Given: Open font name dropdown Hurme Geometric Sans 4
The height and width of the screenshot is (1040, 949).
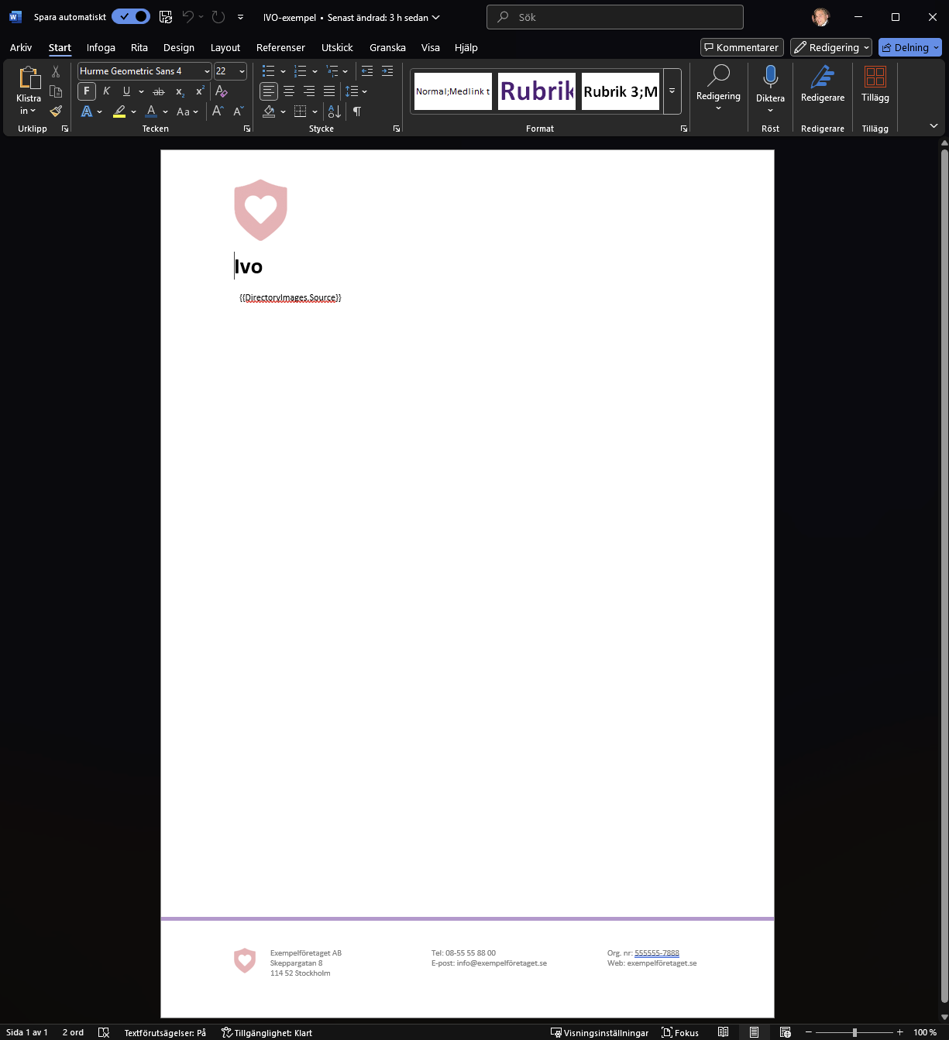Looking at the screenshot, I should (207, 71).
